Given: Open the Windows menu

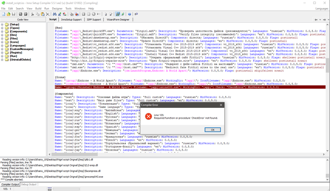Looking at the screenshot, I should 80,8.
